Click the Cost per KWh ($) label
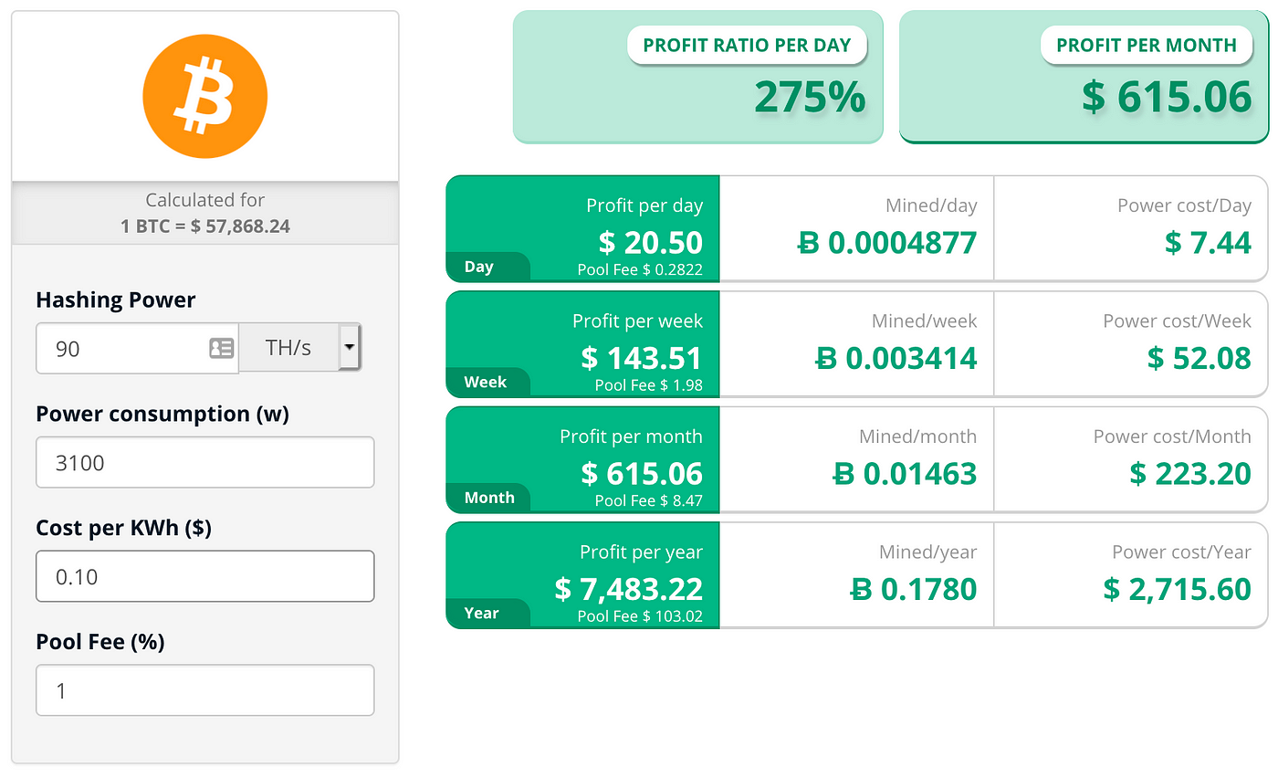This screenshot has width=1278, height=778. pyautogui.click(x=124, y=529)
